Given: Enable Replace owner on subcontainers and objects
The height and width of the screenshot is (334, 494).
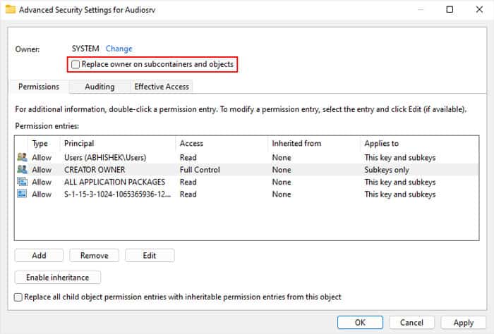Looking at the screenshot, I should pyautogui.click(x=76, y=64).
